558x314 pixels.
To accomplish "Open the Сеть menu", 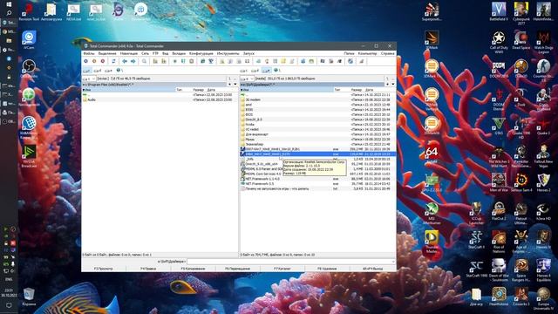I will click(x=146, y=53).
